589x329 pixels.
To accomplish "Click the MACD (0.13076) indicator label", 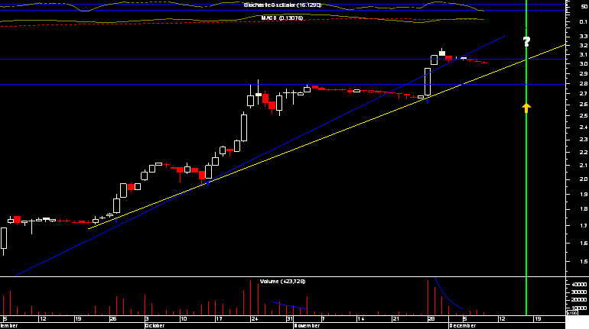I will point(282,18).
